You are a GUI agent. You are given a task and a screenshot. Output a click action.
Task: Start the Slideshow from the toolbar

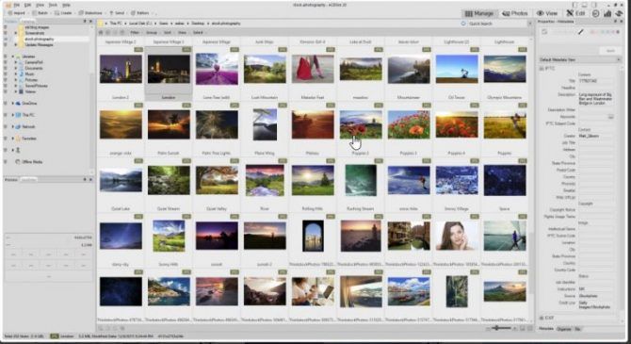(90, 13)
